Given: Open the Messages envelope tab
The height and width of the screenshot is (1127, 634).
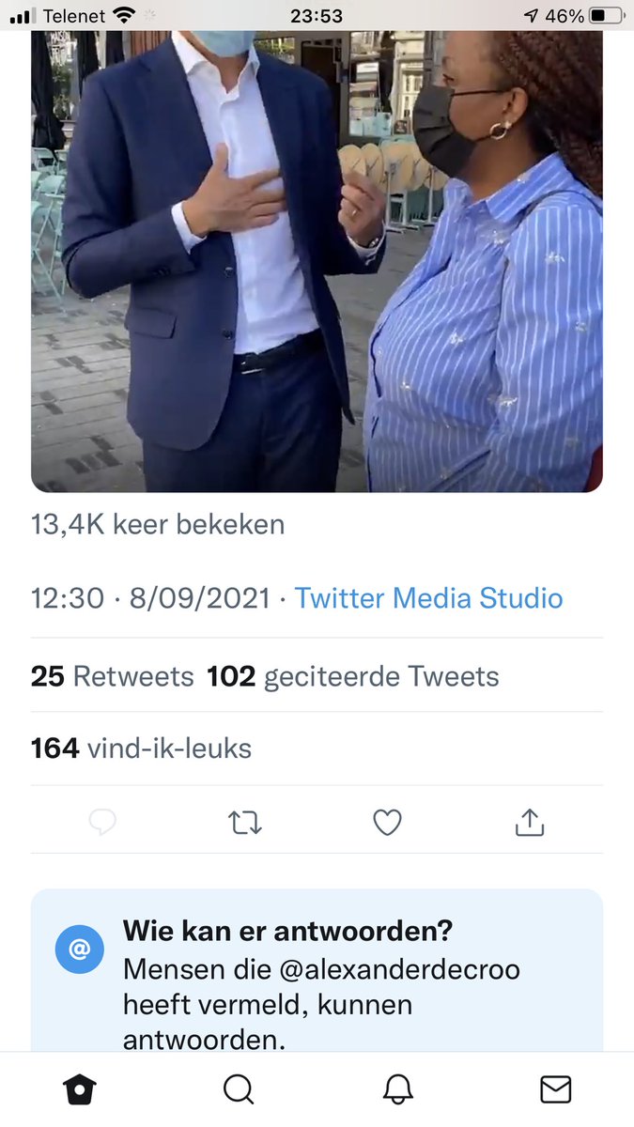Looking at the screenshot, I should pyautogui.click(x=556, y=1088).
